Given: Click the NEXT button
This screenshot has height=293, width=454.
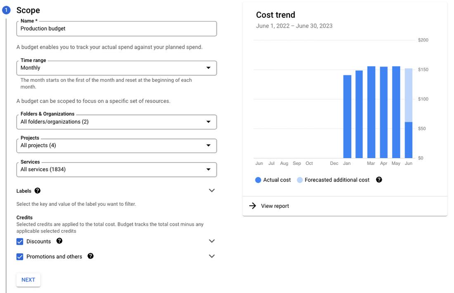Looking at the screenshot, I should [x=28, y=280].
